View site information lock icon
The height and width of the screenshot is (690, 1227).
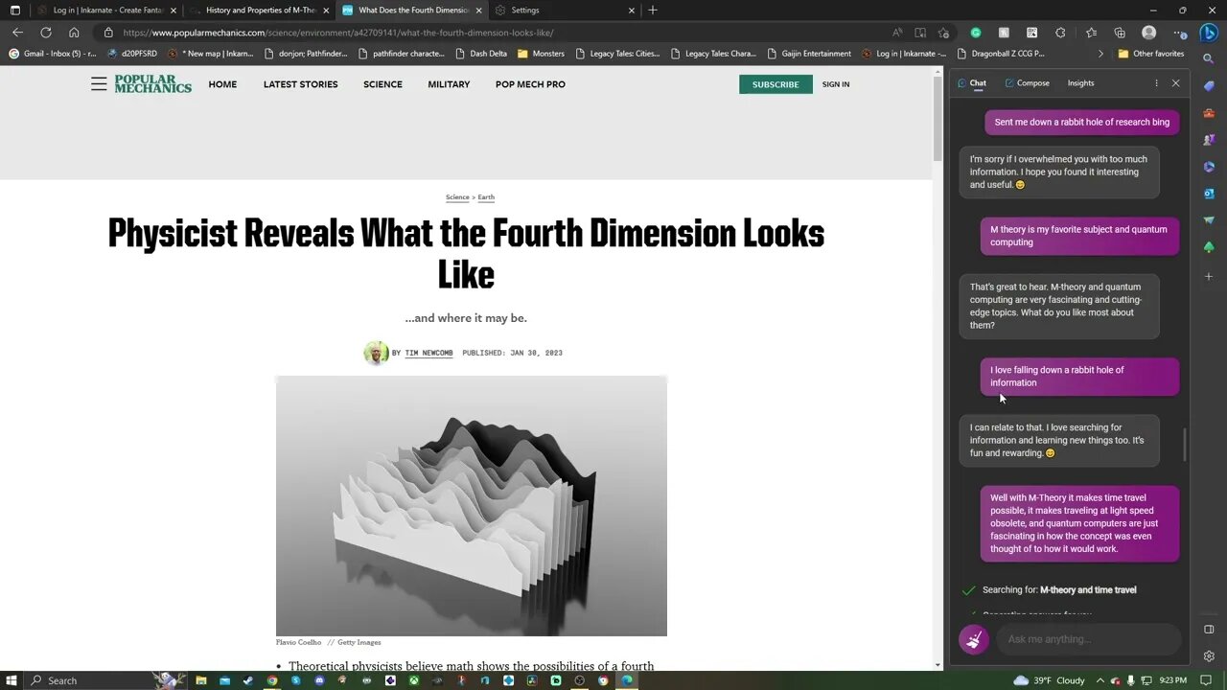click(x=108, y=33)
